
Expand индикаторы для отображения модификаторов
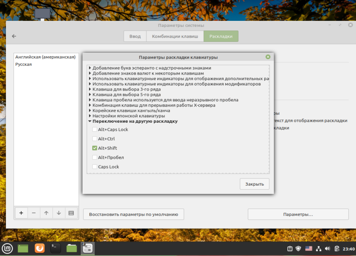pyautogui.click(x=90, y=84)
